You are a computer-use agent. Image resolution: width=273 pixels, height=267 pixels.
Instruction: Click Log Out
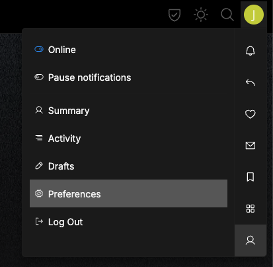[128, 222]
